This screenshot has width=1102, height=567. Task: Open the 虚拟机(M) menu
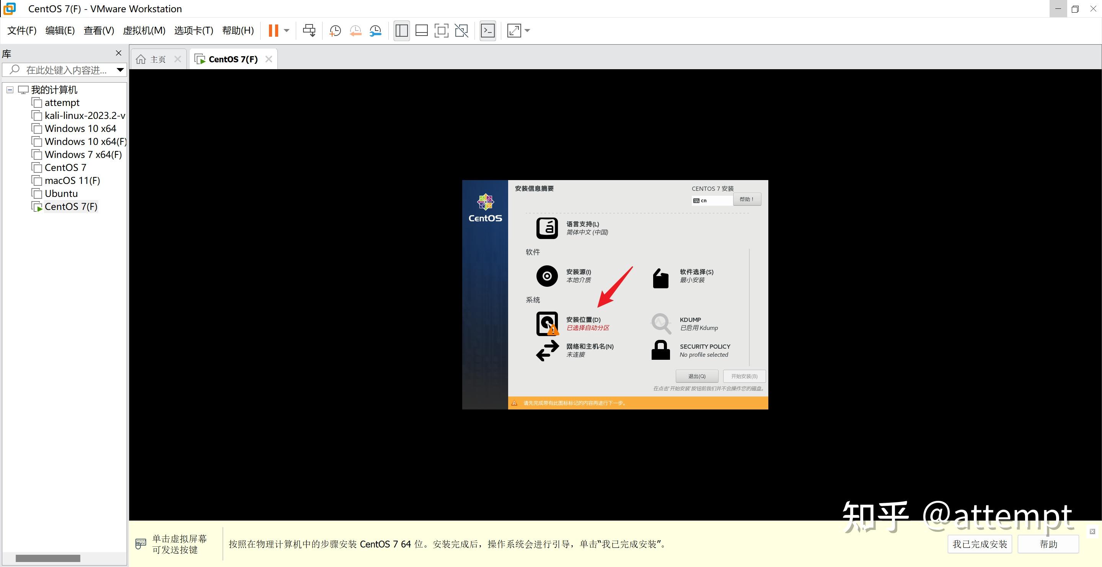click(144, 30)
